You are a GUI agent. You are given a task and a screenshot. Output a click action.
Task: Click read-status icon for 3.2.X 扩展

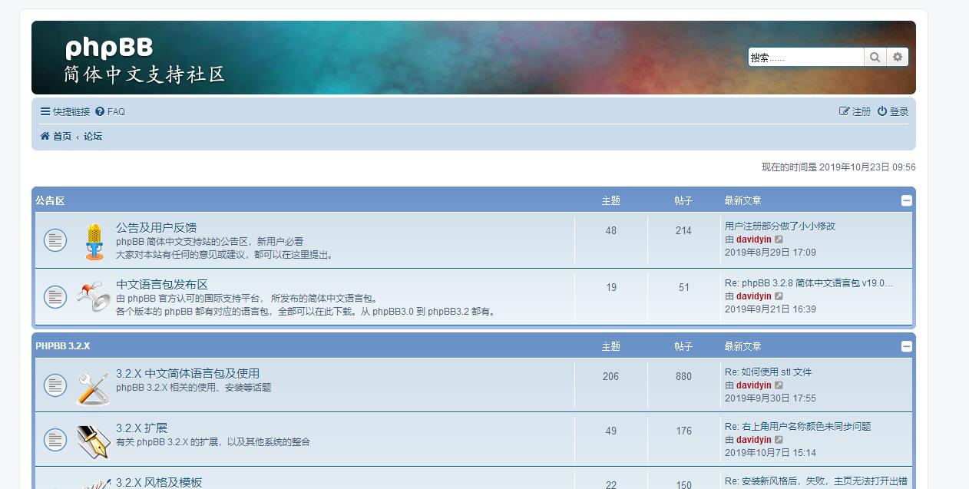click(55, 440)
